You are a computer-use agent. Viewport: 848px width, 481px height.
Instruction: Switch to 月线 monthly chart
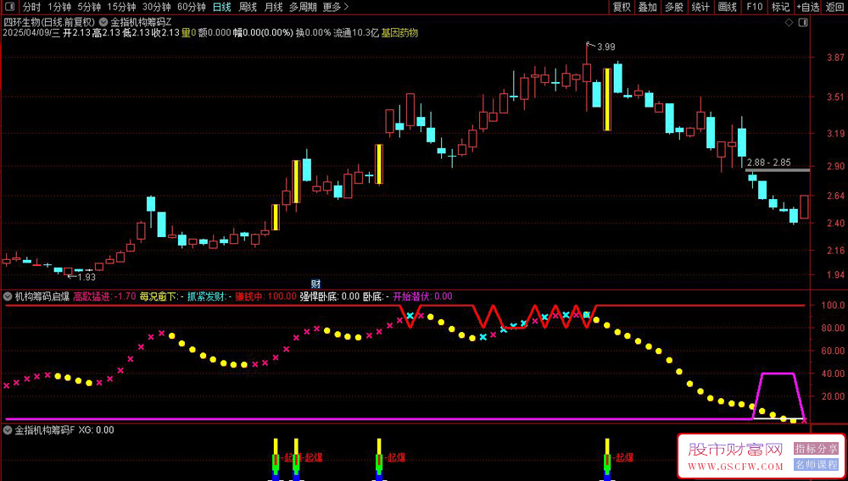click(273, 7)
